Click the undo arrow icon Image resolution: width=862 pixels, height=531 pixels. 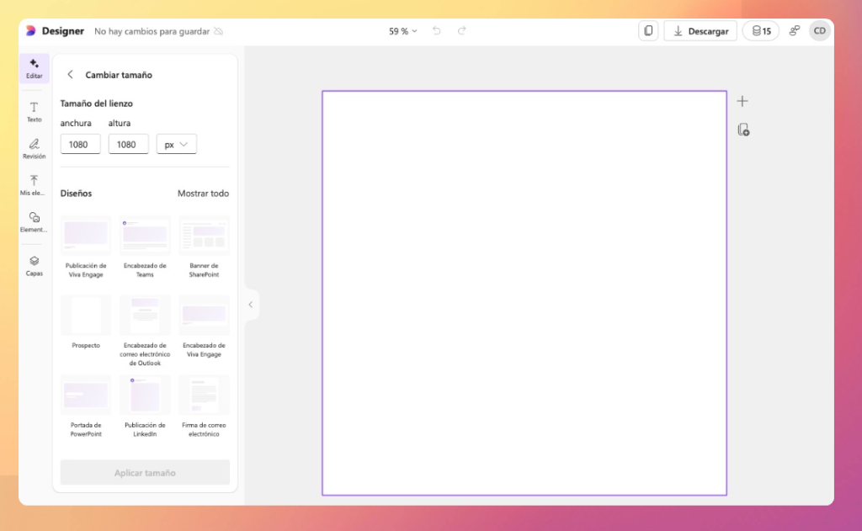tap(436, 31)
